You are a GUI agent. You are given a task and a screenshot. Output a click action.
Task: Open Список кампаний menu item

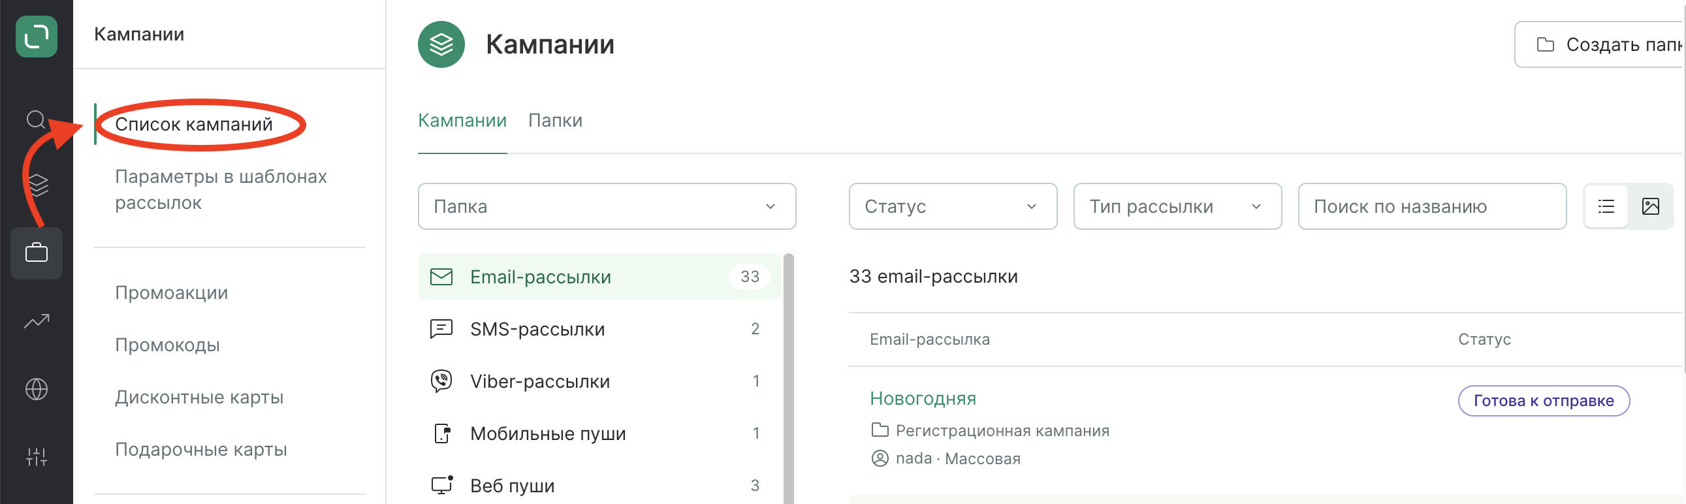click(x=194, y=124)
